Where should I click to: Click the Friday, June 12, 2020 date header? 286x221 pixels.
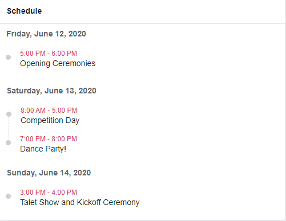pos(46,34)
